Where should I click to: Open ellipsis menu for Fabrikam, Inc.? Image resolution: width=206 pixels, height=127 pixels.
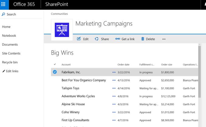[x=114, y=72]
